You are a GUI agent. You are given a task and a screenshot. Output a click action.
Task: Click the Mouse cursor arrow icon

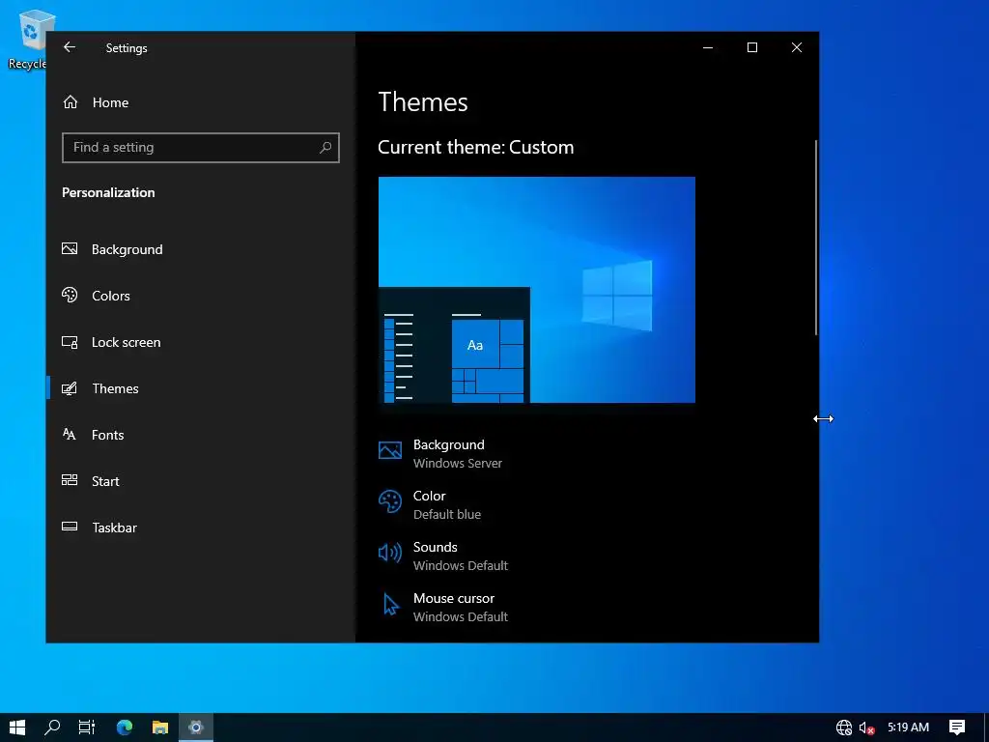[x=391, y=604]
